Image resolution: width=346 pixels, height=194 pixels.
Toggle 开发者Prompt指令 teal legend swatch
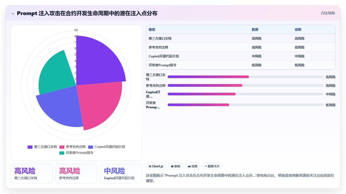point(62,153)
